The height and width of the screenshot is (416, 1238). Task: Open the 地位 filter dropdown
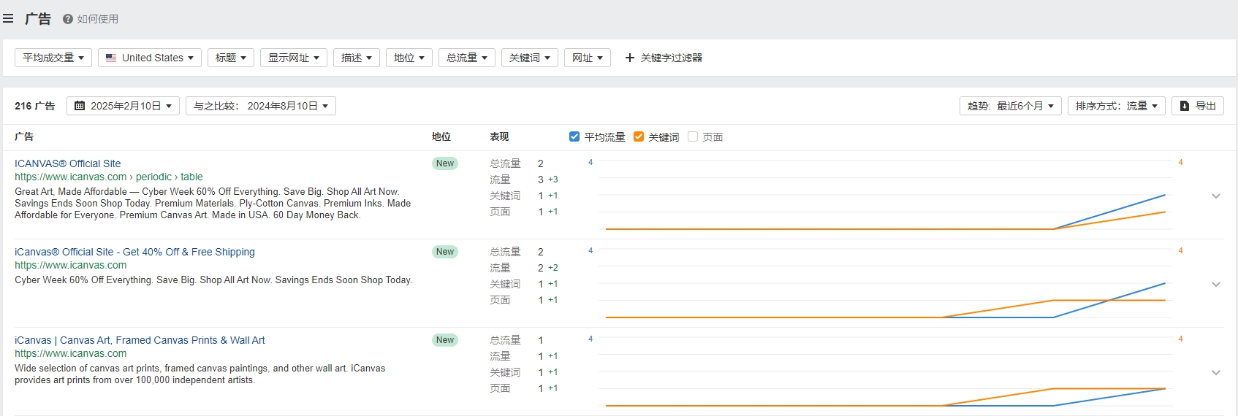[409, 58]
